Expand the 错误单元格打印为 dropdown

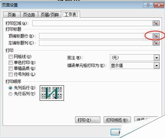pyautogui.click(x=156, y=66)
